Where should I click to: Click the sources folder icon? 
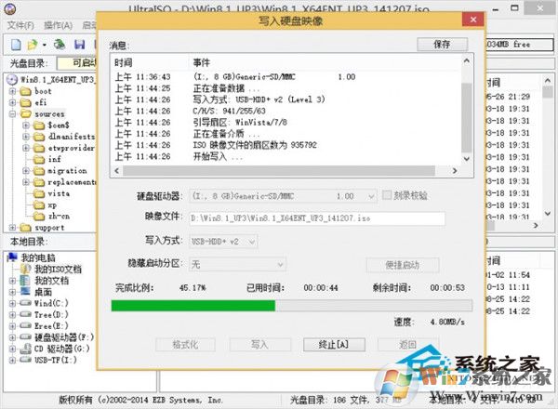point(26,114)
